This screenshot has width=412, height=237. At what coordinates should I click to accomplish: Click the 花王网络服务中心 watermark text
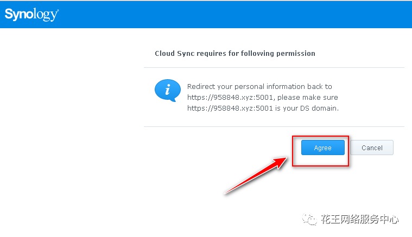click(x=359, y=219)
